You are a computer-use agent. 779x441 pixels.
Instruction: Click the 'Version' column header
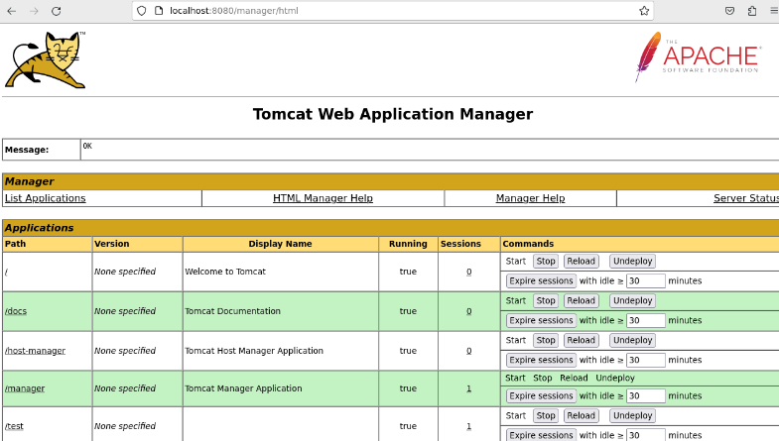112,244
